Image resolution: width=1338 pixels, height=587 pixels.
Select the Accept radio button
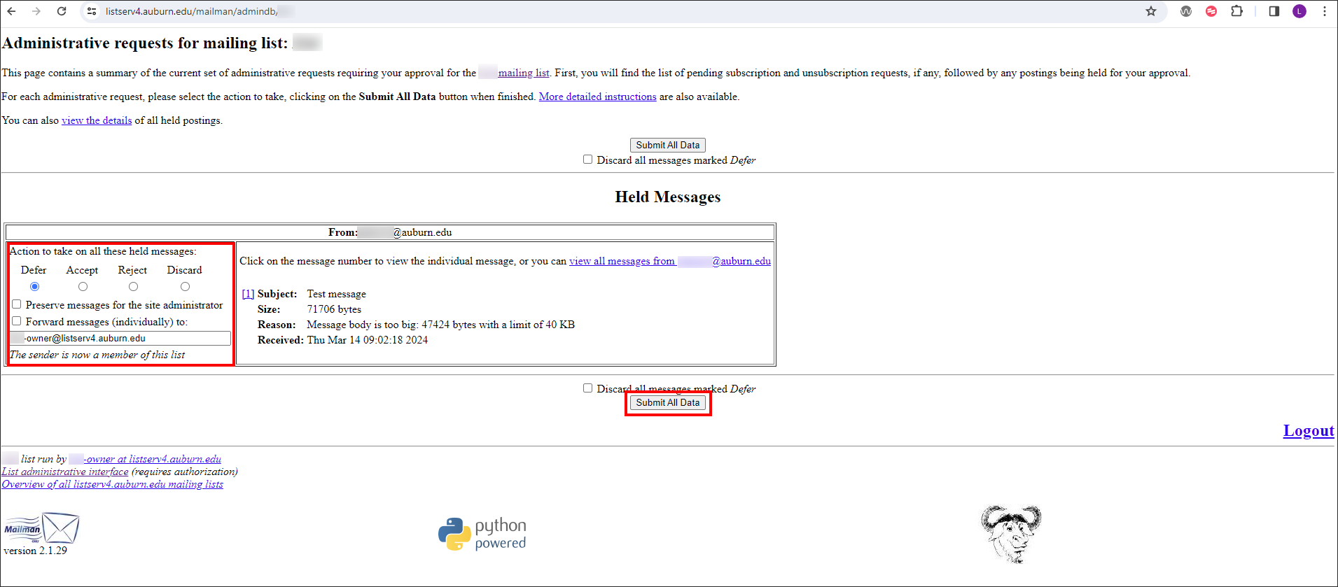83,286
